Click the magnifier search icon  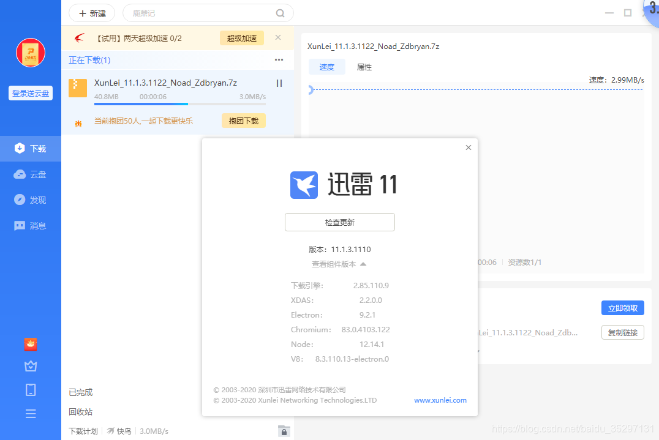pos(281,13)
